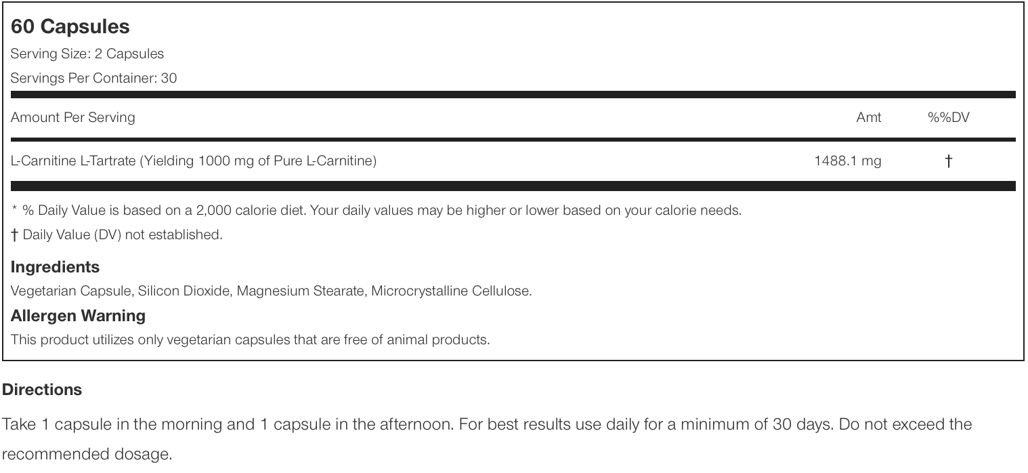The width and height of the screenshot is (1028, 473).
Task: Click the "Allergen Warning" heading
Action: 78,316
